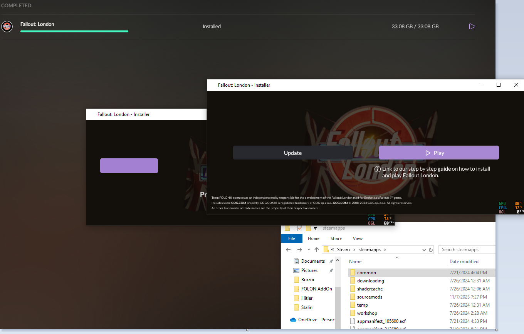The image size is (524, 334).
Task: Click the blank purple button in the back installer window
Action: [x=129, y=166]
